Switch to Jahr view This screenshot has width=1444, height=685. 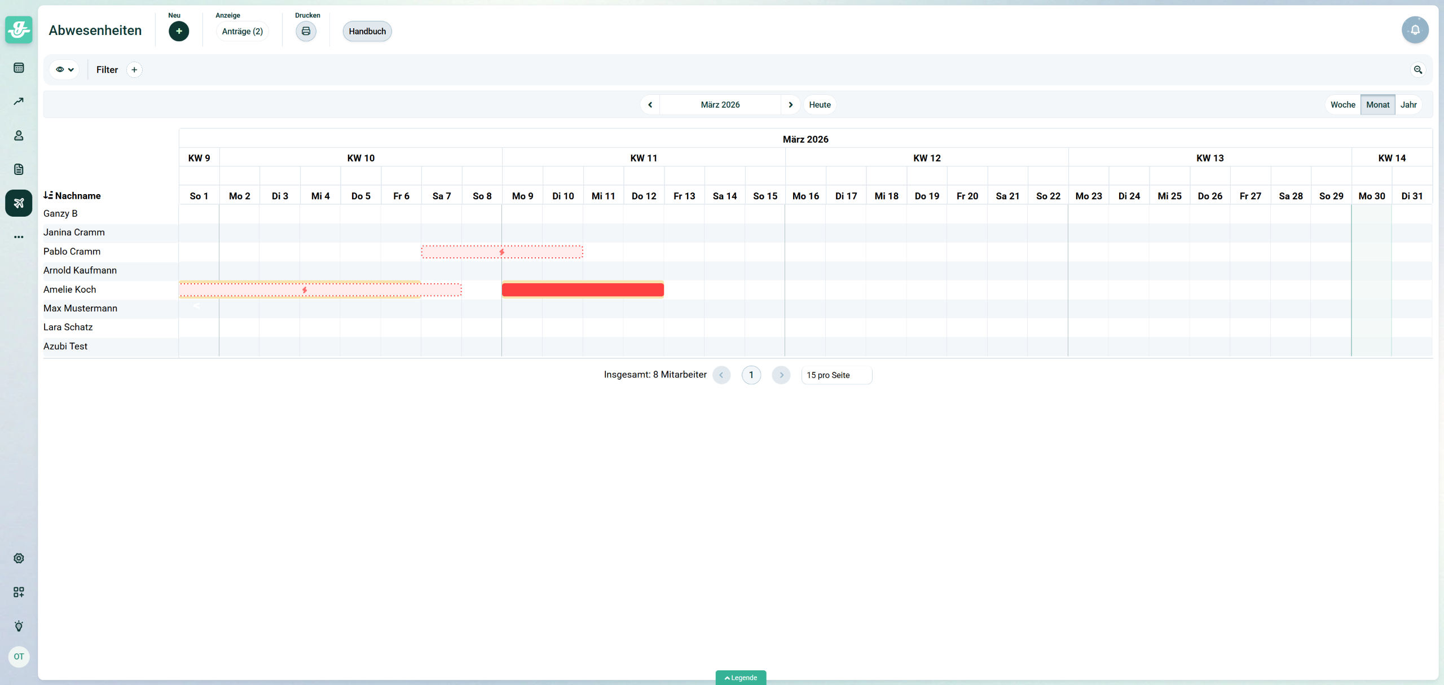(x=1408, y=105)
